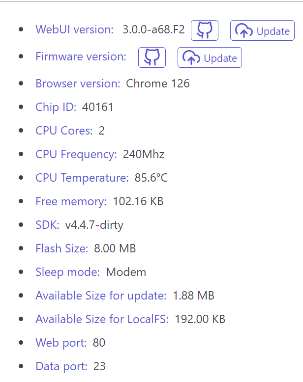Click the SDK v4.4.7-dirty entry
303x382 pixels.
click(79, 225)
